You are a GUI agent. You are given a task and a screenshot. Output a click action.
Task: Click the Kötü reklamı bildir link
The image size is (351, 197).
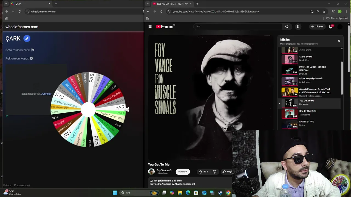click(18, 50)
